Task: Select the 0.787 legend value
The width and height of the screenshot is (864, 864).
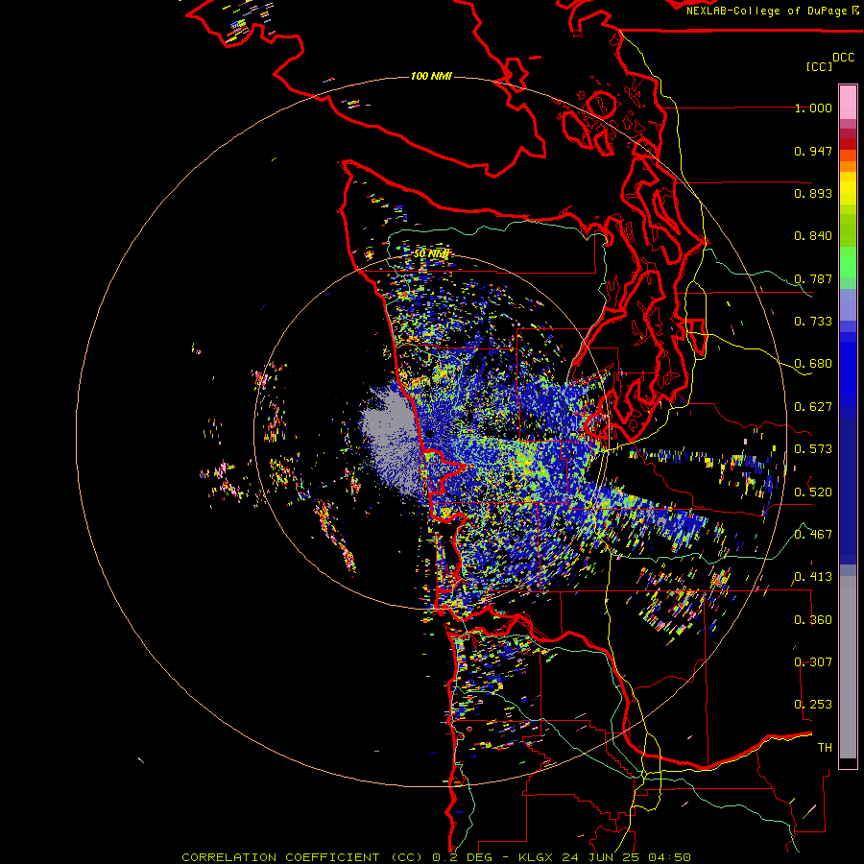Action: pos(813,278)
